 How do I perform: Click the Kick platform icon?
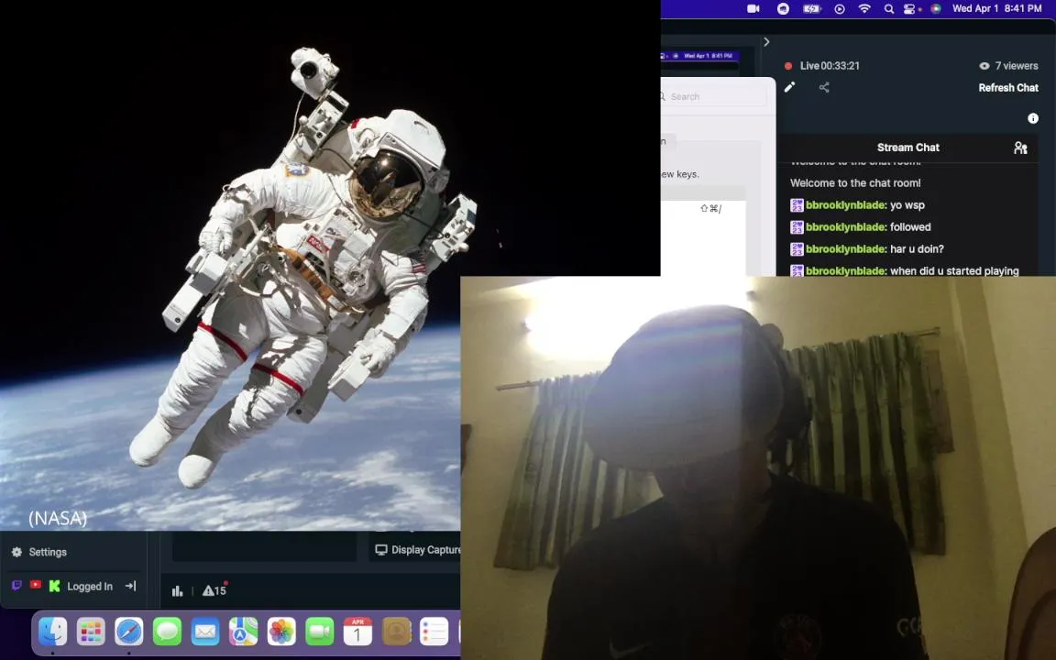pos(55,586)
